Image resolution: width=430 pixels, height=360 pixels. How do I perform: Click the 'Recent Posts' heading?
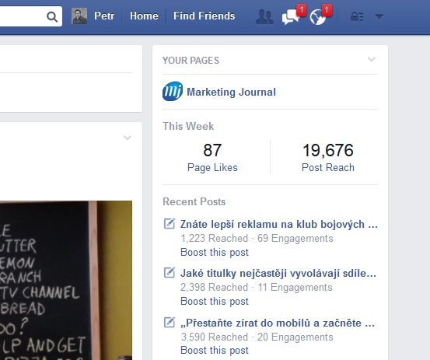pyautogui.click(x=194, y=201)
